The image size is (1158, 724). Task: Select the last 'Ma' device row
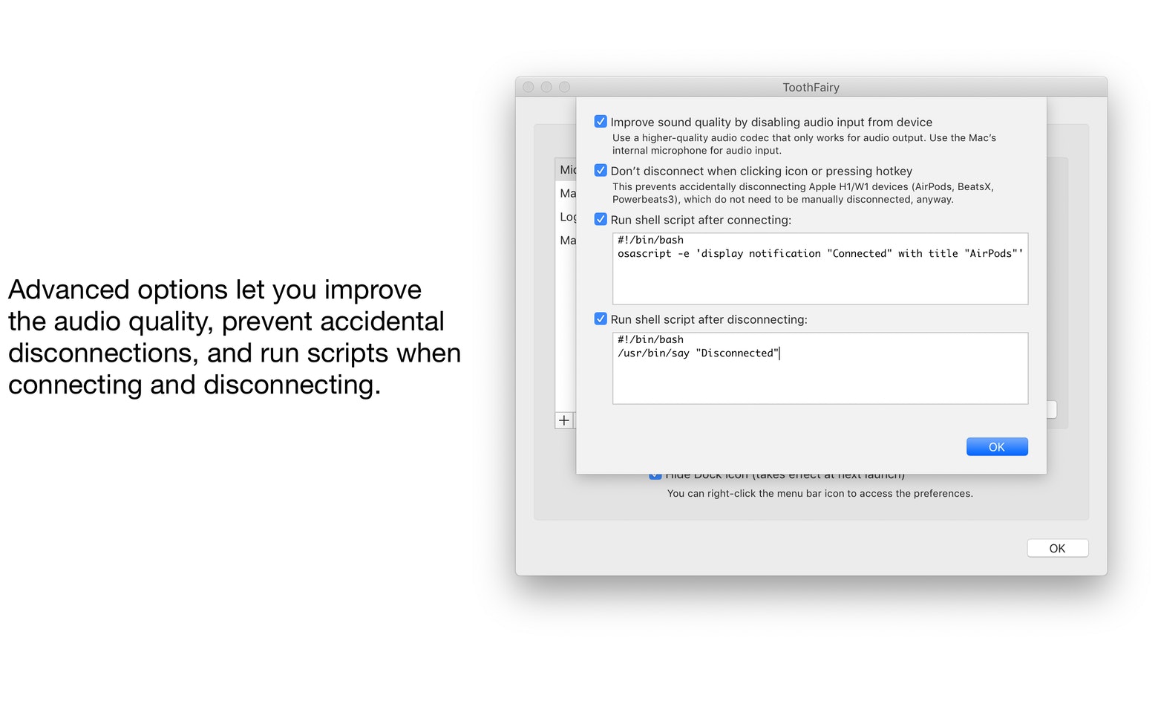click(567, 241)
